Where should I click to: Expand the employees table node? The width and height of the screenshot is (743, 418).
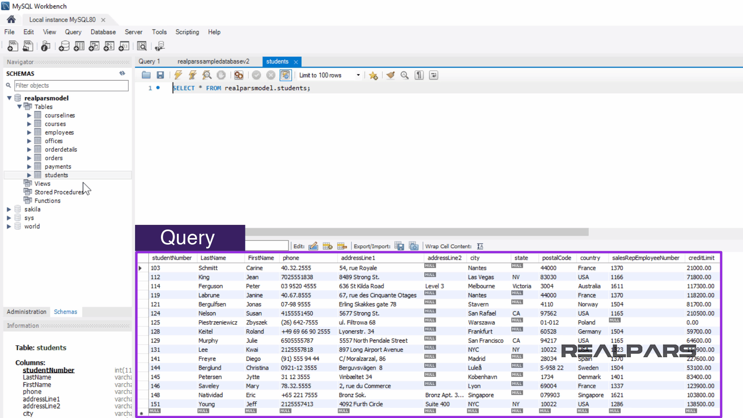[x=29, y=132]
